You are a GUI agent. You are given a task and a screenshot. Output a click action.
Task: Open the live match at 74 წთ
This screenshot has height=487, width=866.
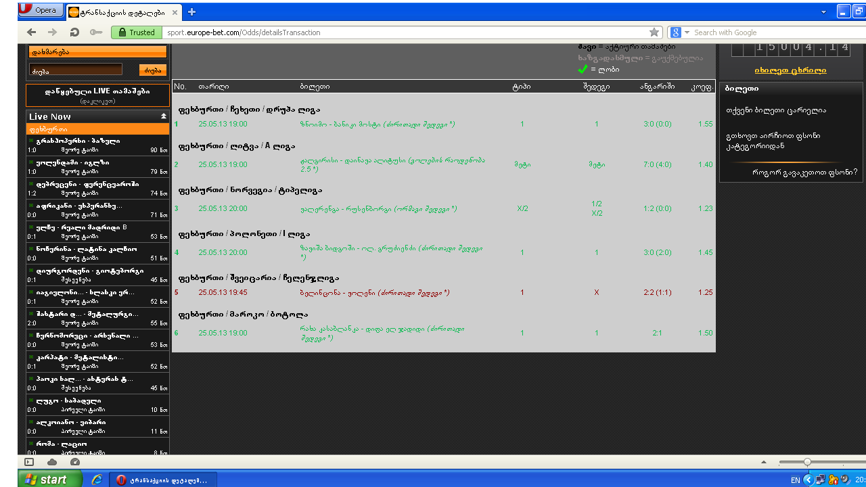tap(97, 189)
